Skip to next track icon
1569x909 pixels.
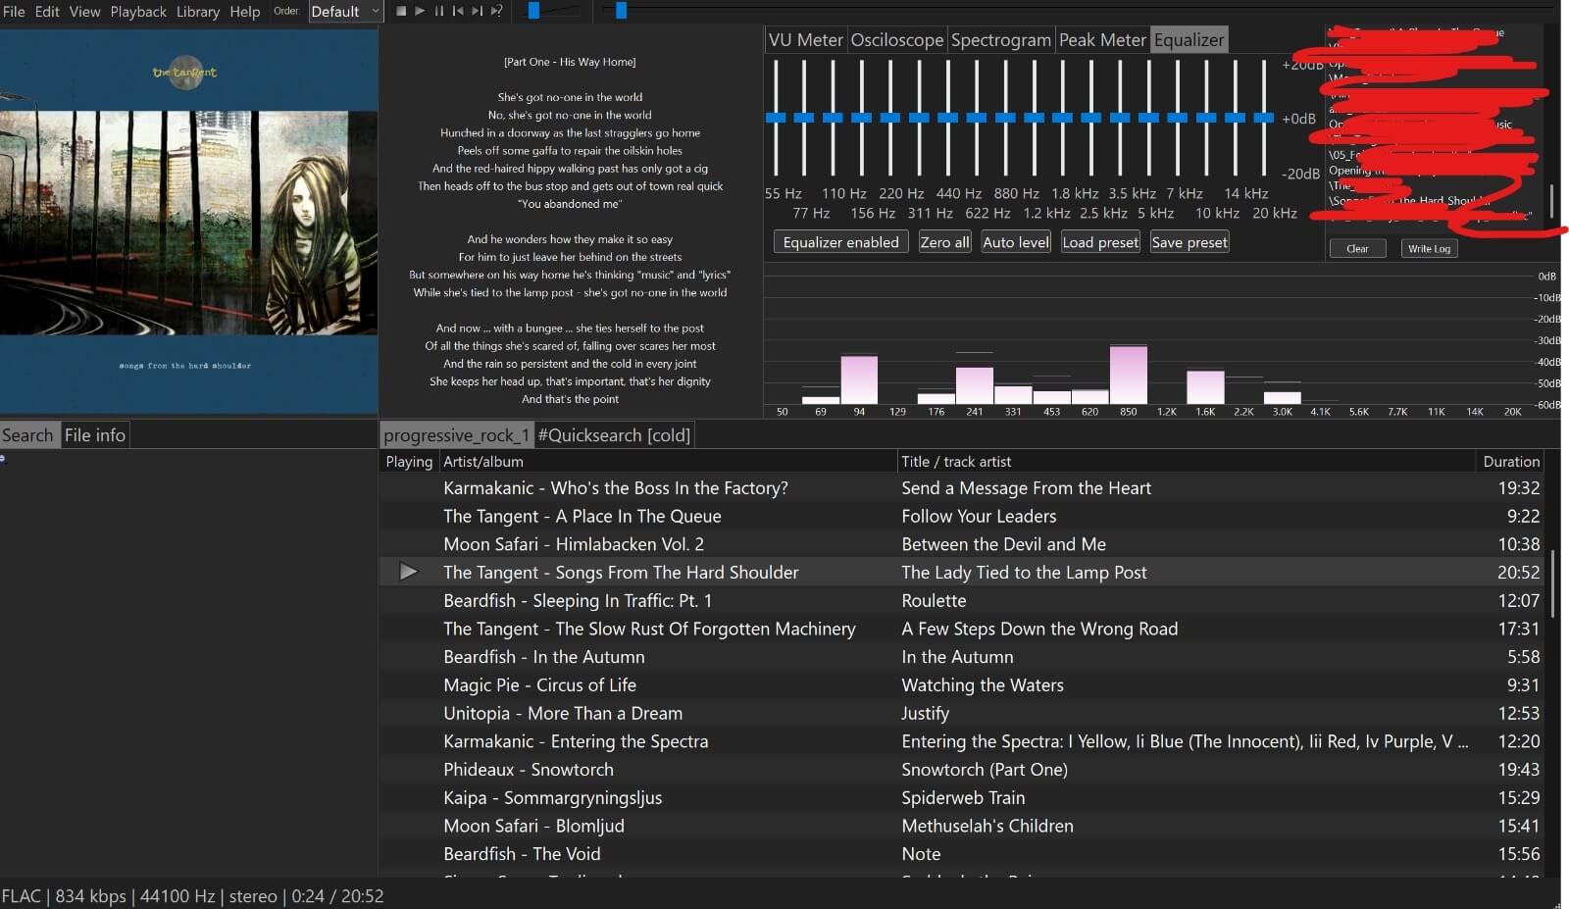tap(477, 11)
